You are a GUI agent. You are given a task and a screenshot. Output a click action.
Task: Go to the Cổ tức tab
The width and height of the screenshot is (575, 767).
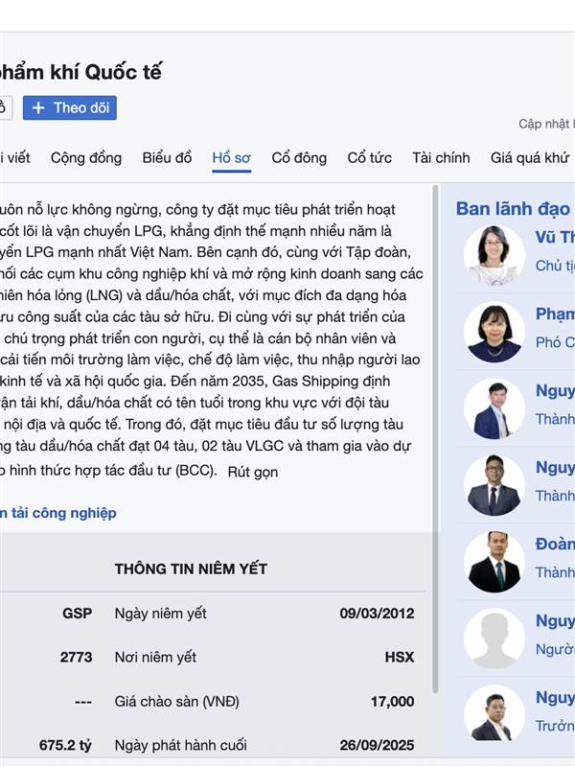click(369, 158)
